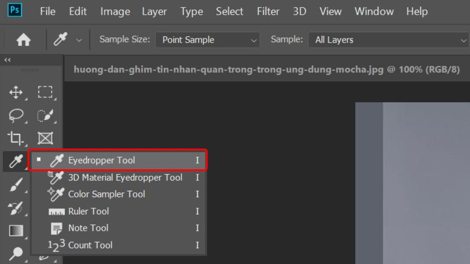Choose the Gradient tool
Screen dimensions: 470x264
click(x=16, y=231)
